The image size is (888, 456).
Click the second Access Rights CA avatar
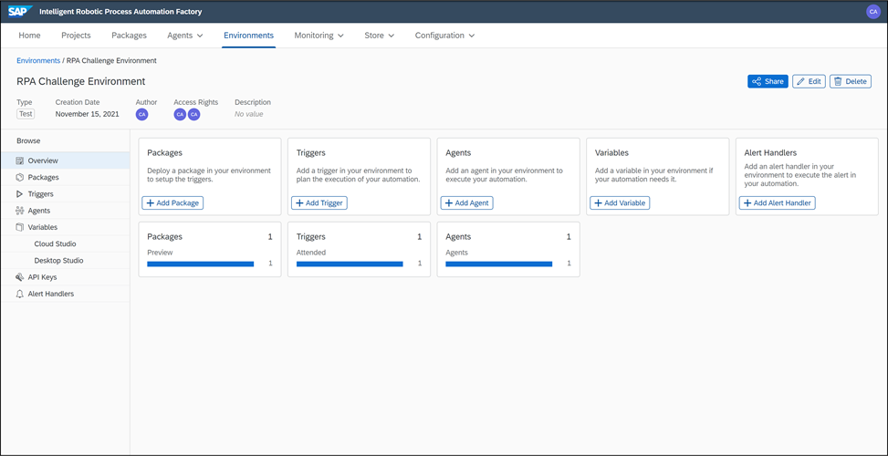click(x=193, y=115)
